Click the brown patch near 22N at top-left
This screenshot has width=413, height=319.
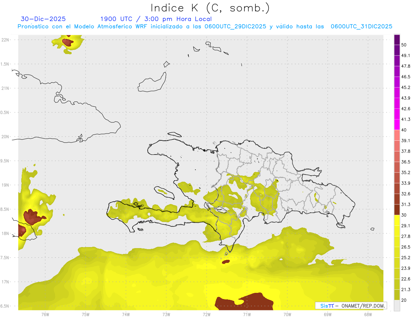coord(67,43)
